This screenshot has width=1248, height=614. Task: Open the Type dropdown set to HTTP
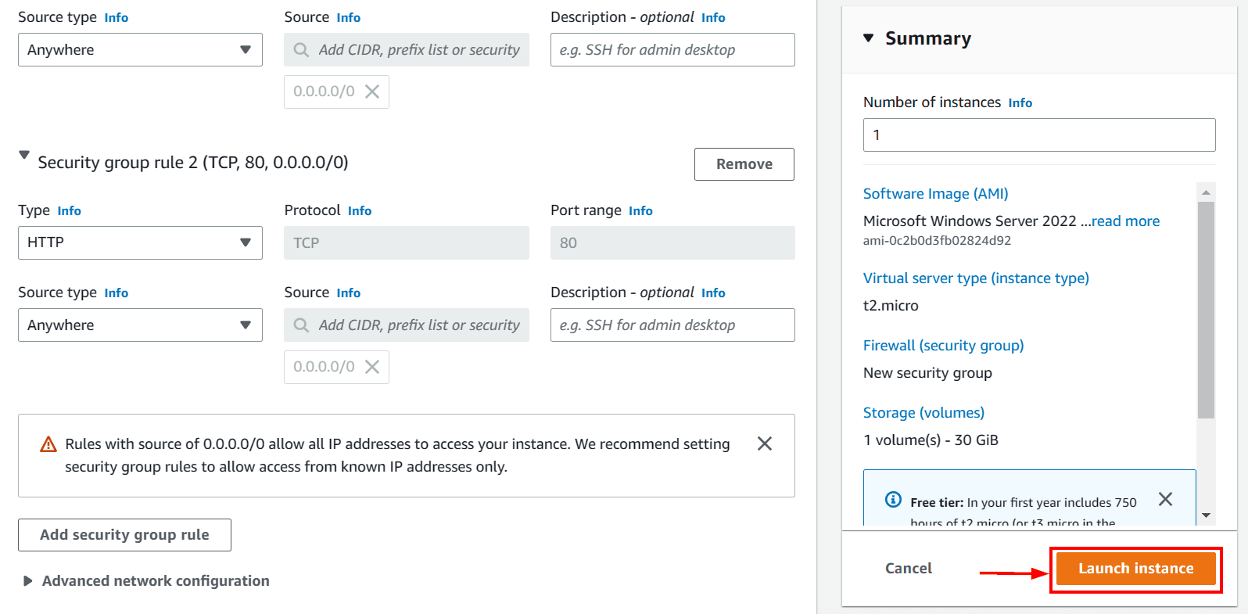click(x=140, y=242)
